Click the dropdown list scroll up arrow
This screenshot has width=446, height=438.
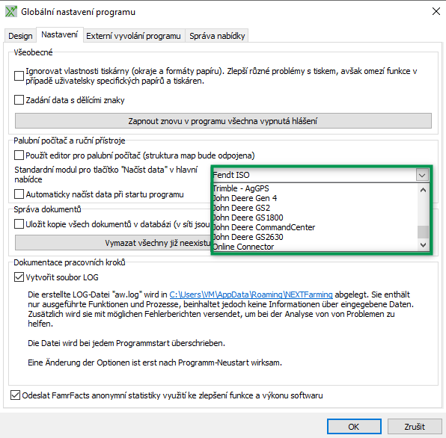point(423,190)
